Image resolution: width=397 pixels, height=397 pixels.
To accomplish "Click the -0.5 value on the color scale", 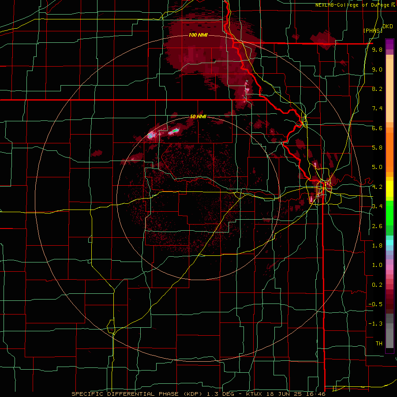I will 375,304.
